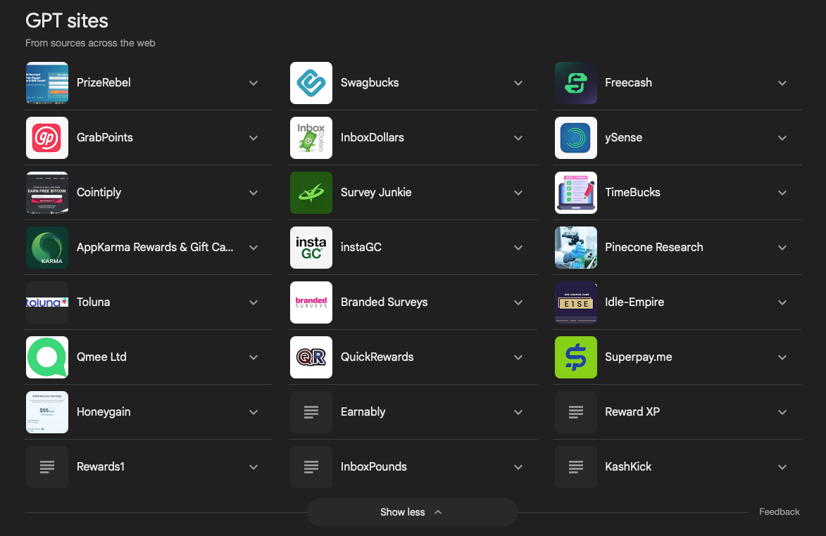826x536 pixels.
Task: Select the Pinecone Research name text
Action: pyautogui.click(x=653, y=247)
